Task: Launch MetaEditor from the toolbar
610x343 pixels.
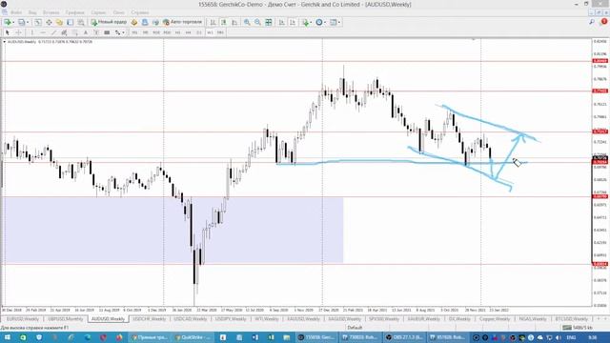Action: (x=134, y=22)
